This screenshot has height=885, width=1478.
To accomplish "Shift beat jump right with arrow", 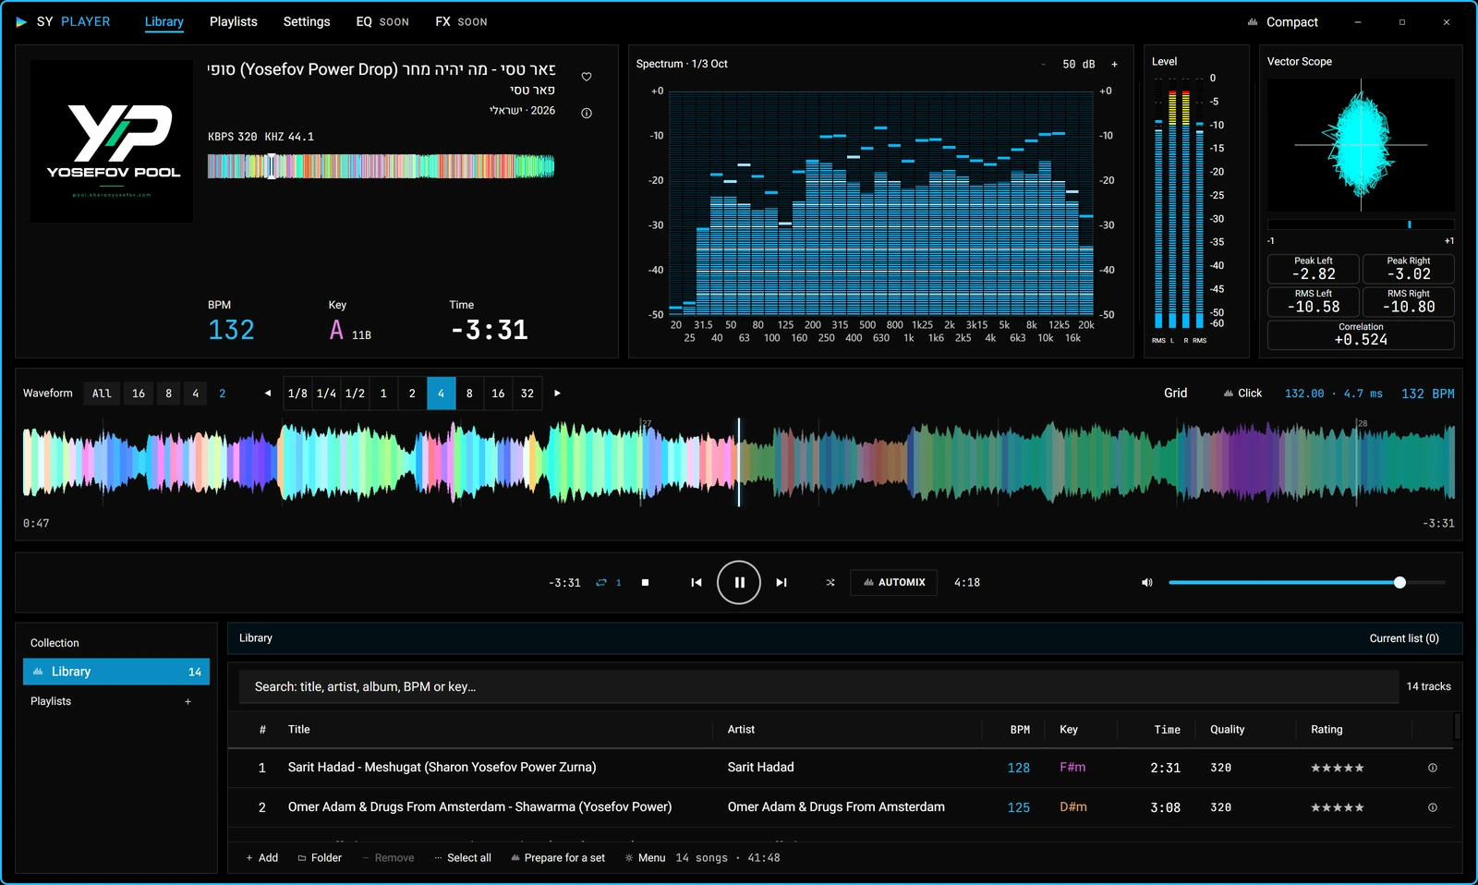I will pyautogui.click(x=557, y=393).
